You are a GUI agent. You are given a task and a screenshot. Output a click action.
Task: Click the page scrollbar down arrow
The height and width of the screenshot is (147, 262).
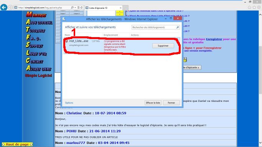pyautogui.click(x=260, y=143)
